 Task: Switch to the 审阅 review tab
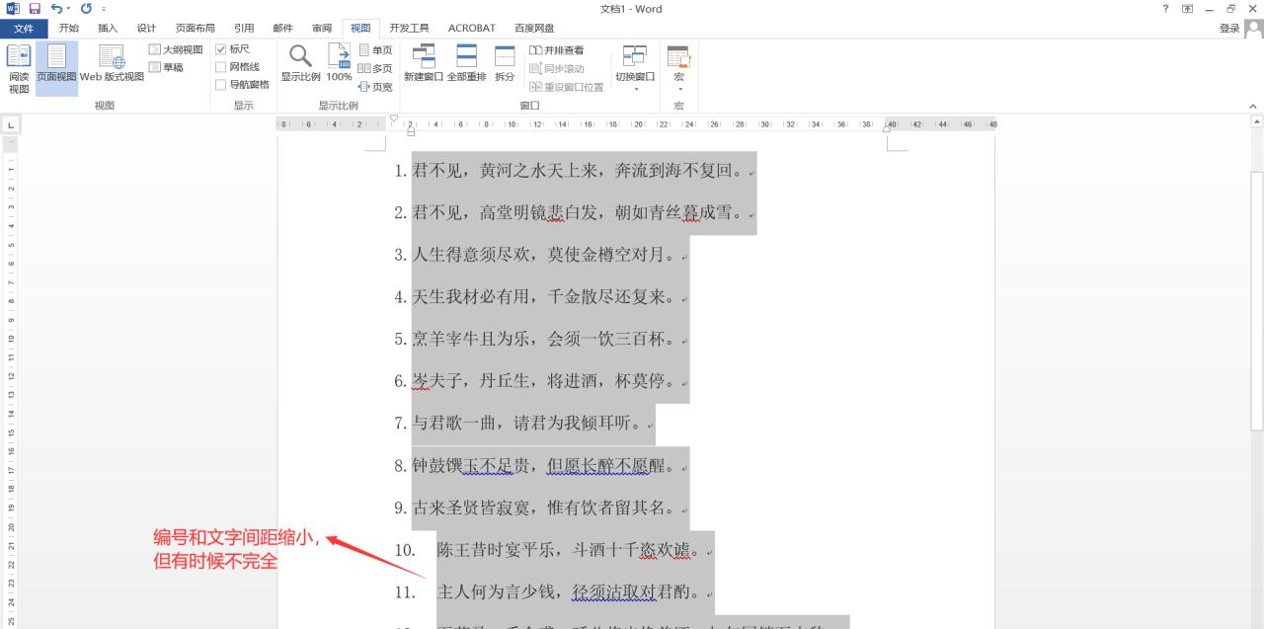click(322, 28)
